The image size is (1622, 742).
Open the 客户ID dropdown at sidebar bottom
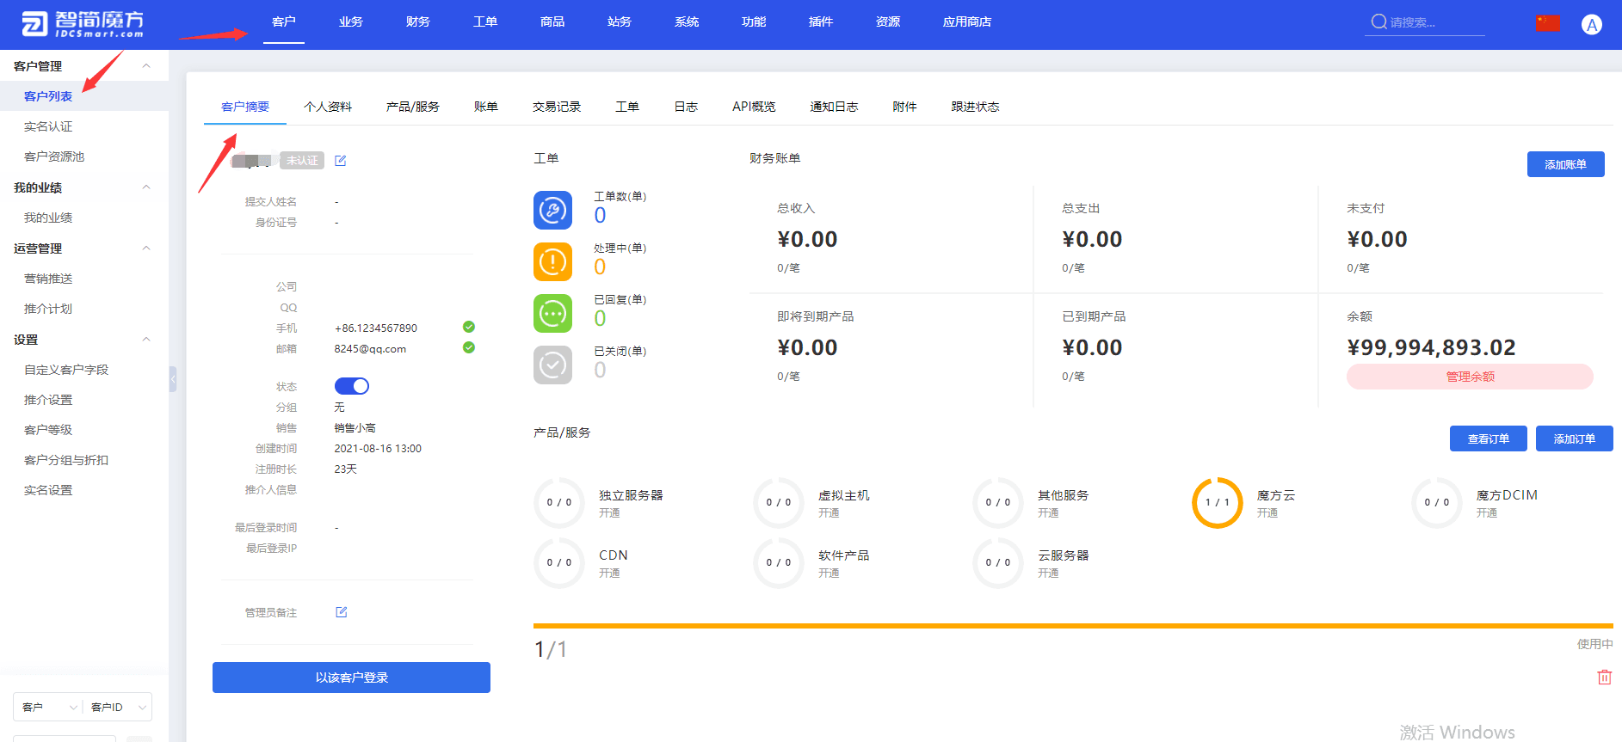click(118, 707)
